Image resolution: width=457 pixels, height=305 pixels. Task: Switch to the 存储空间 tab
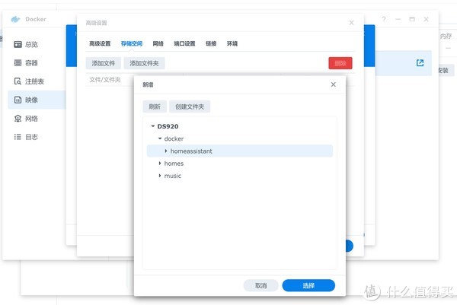132,43
